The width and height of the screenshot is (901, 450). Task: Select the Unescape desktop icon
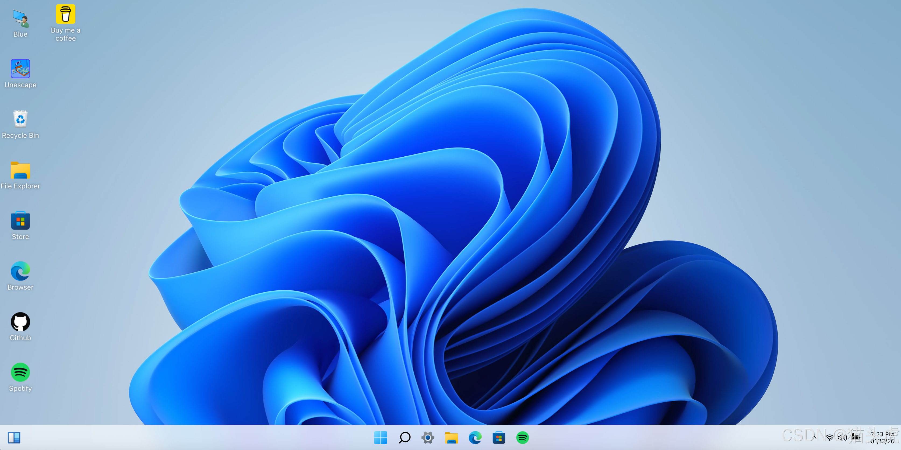point(20,69)
